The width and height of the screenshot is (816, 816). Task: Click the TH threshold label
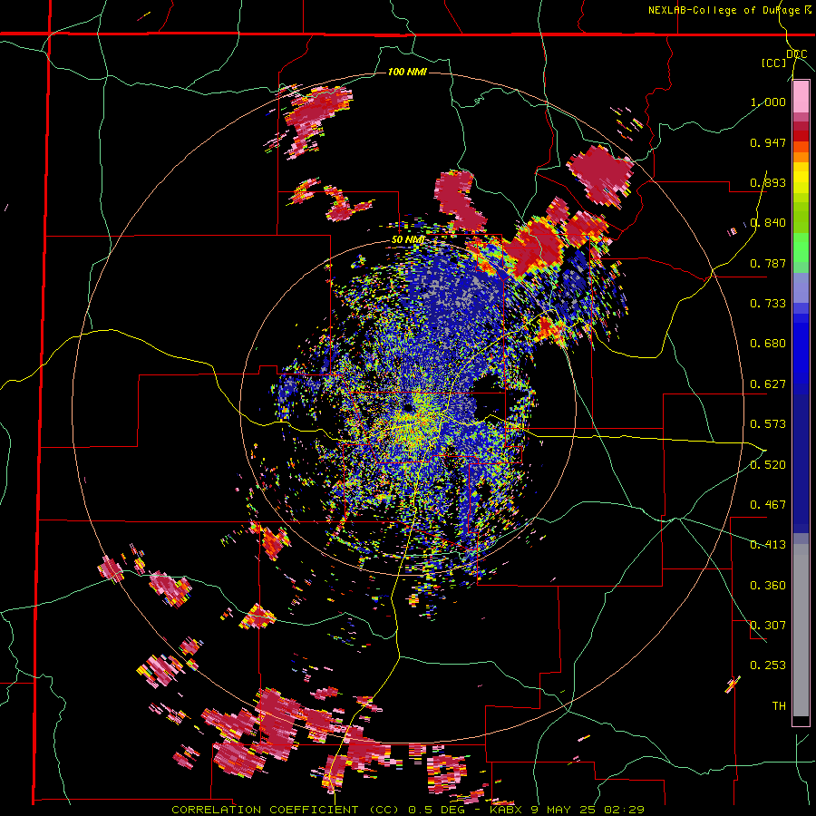tap(779, 706)
